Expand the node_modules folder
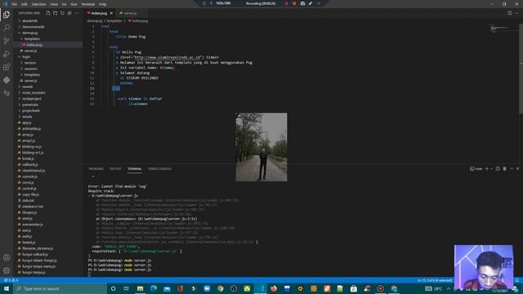This screenshot has height=294, width=523. tap(34, 92)
